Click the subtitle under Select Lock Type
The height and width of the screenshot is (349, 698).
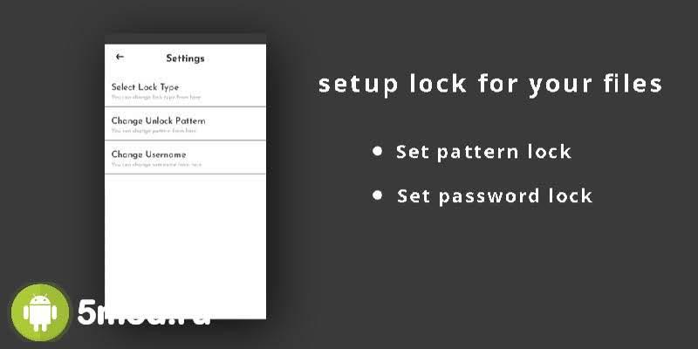[x=156, y=97]
